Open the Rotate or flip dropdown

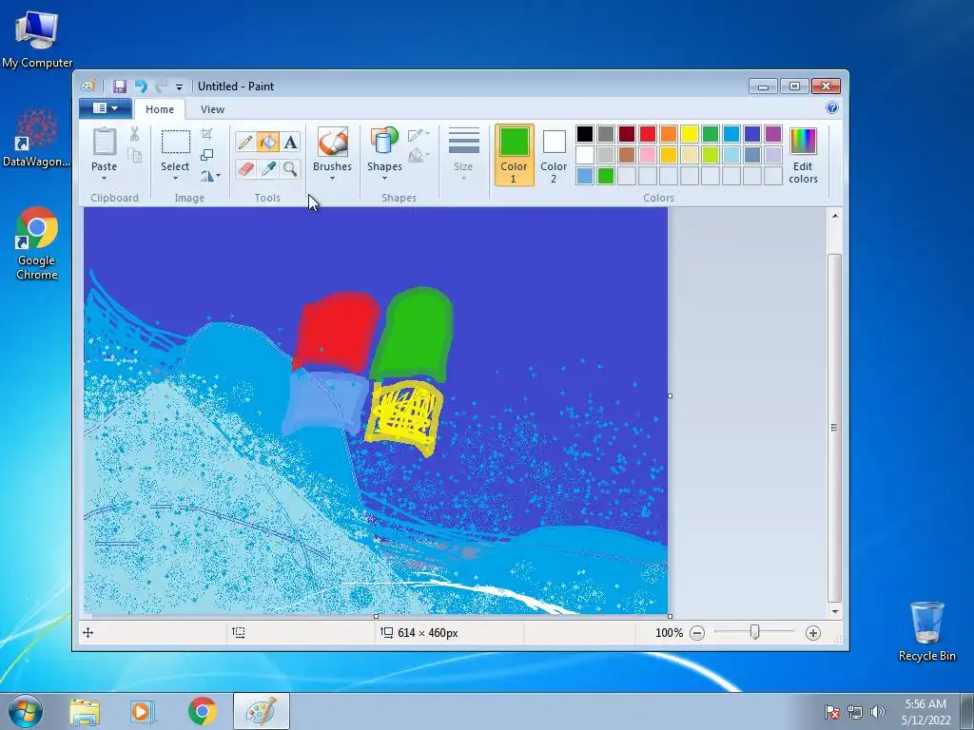click(x=210, y=176)
